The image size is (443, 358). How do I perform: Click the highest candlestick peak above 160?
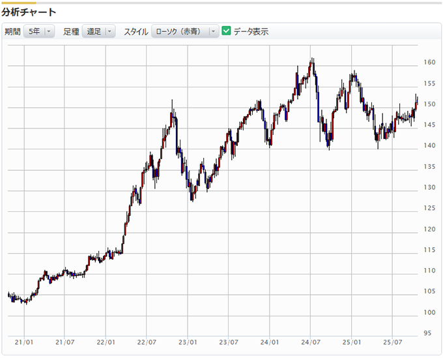313,60
